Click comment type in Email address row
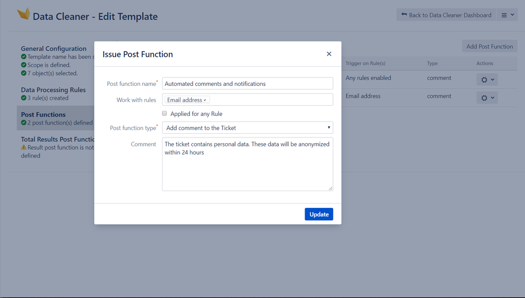 tap(439, 96)
